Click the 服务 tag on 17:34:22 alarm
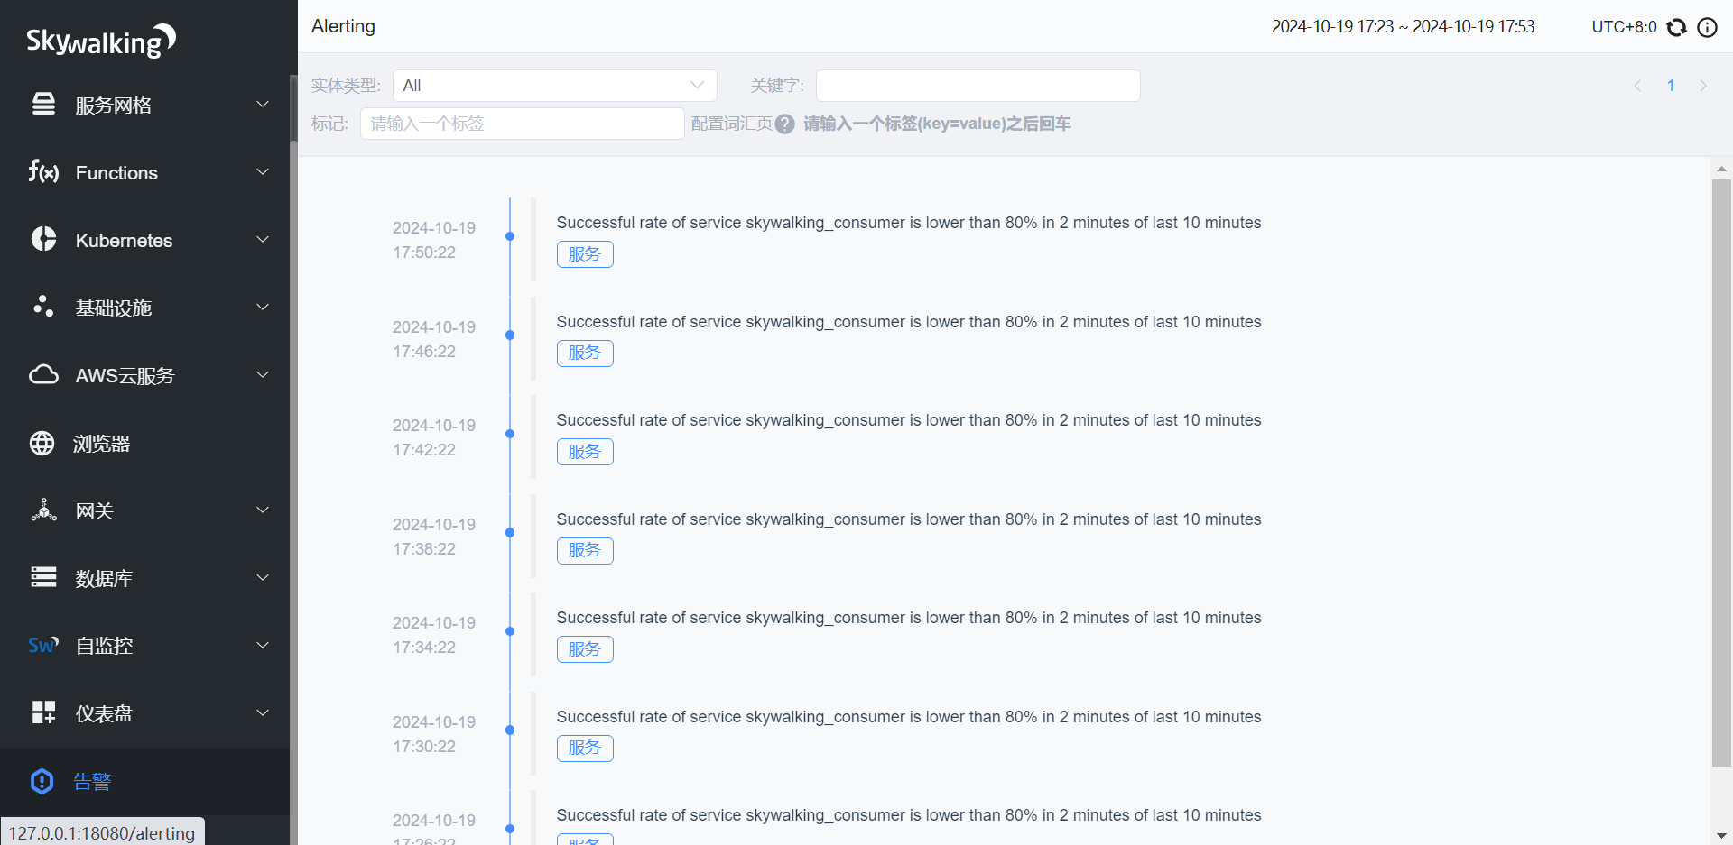Image resolution: width=1733 pixels, height=845 pixels. 585,649
